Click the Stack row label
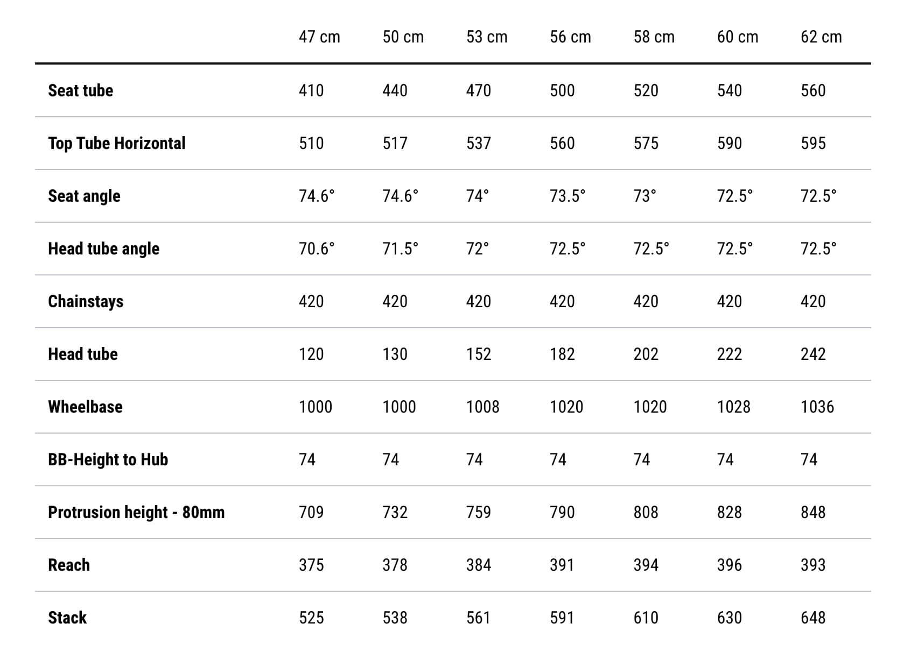The image size is (911, 666). coord(67,618)
